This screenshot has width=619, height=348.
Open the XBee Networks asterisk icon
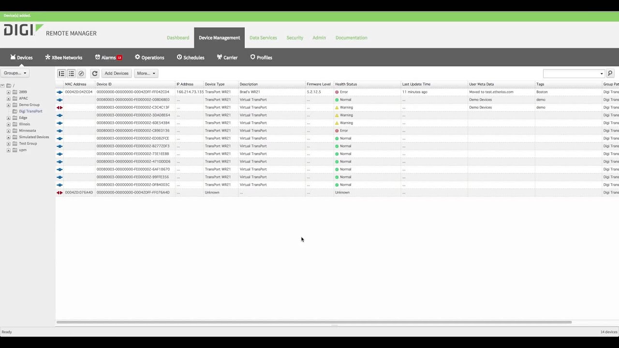tap(48, 57)
